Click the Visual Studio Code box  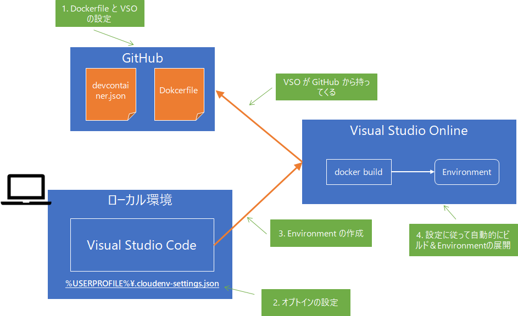pos(142,245)
